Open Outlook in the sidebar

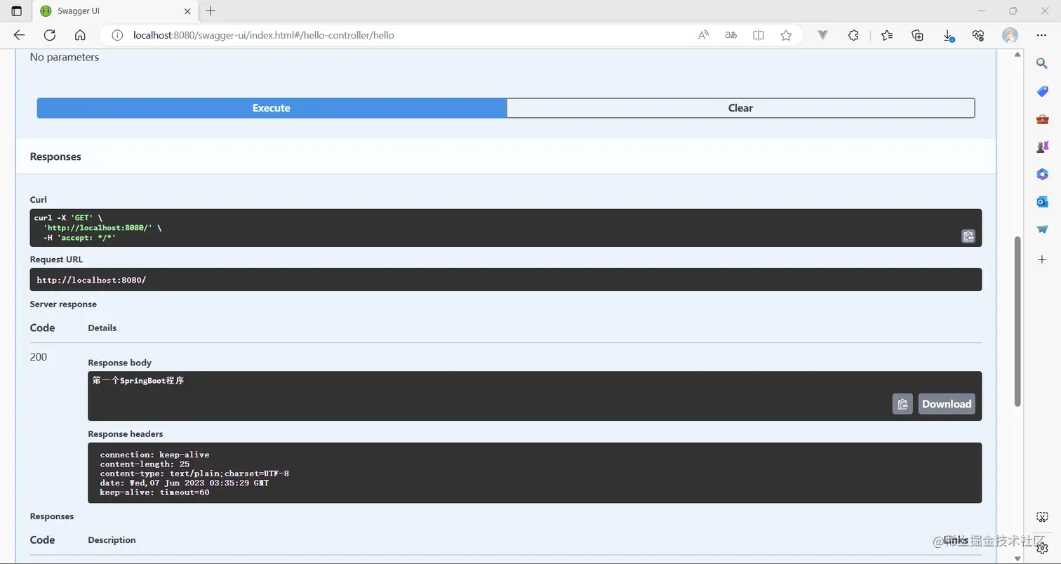click(1042, 202)
